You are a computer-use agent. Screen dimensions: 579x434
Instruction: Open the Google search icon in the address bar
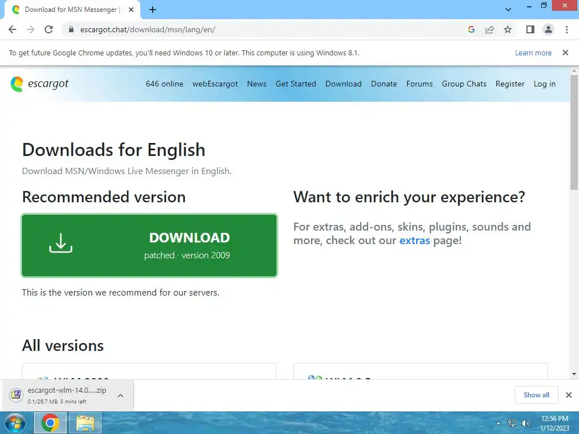pyautogui.click(x=471, y=29)
